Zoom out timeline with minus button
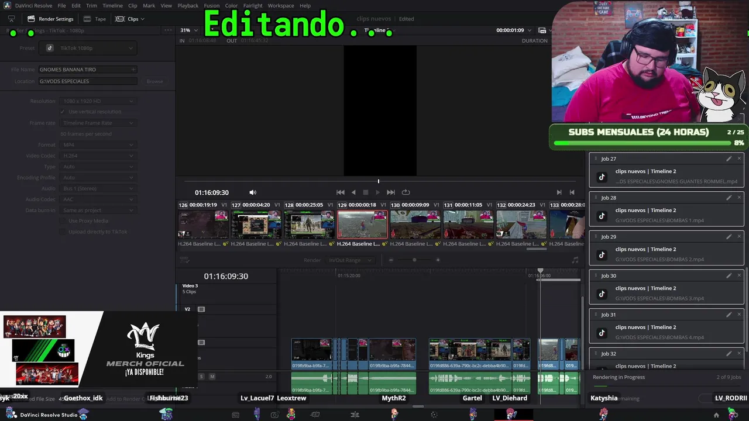 (x=391, y=260)
